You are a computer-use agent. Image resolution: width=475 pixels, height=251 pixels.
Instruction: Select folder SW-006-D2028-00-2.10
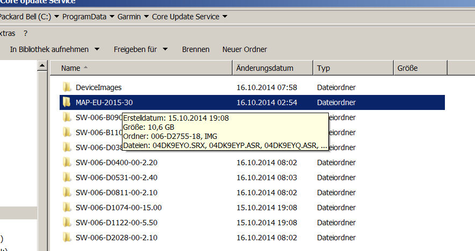click(x=117, y=238)
